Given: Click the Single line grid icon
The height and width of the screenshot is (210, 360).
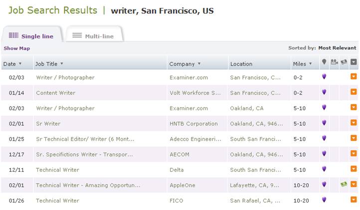Looking at the screenshot, I should (13, 35).
